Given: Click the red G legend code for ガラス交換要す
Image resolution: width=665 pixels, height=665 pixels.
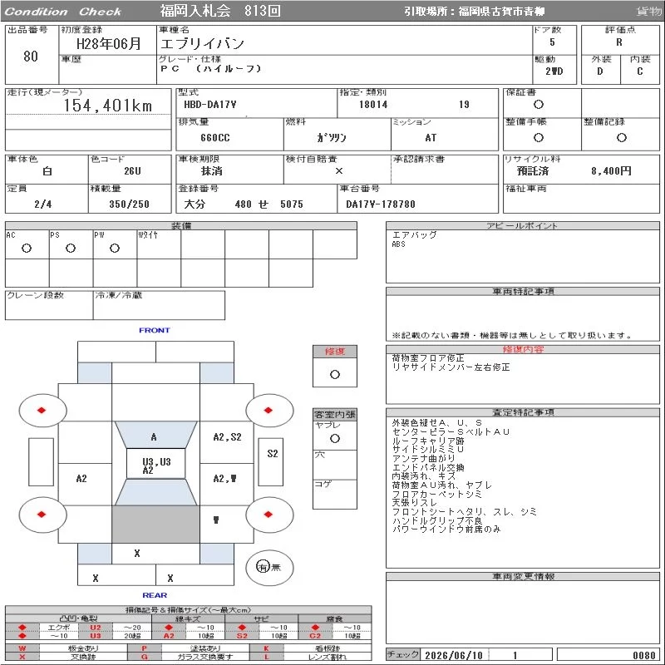Looking at the screenshot, I should pos(144,657).
